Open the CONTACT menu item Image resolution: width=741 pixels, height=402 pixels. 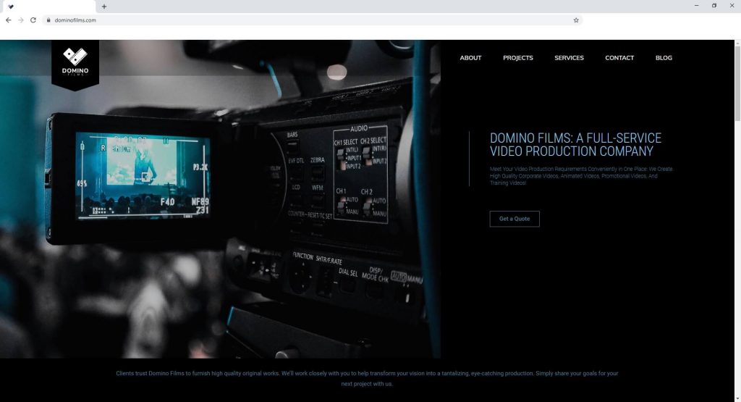click(x=619, y=58)
